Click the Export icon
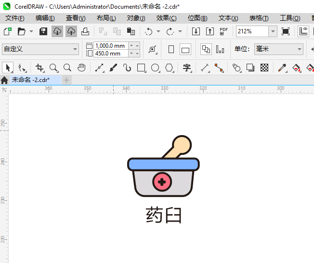This screenshot has height=263, width=314. [x=210, y=31]
